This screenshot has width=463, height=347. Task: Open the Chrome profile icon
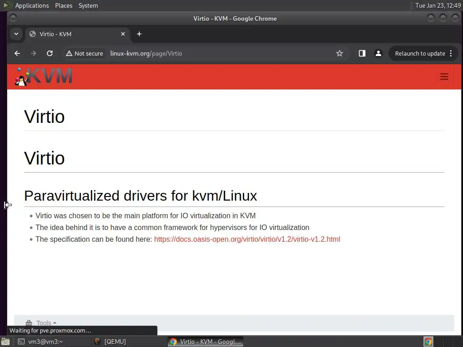(x=378, y=53)
